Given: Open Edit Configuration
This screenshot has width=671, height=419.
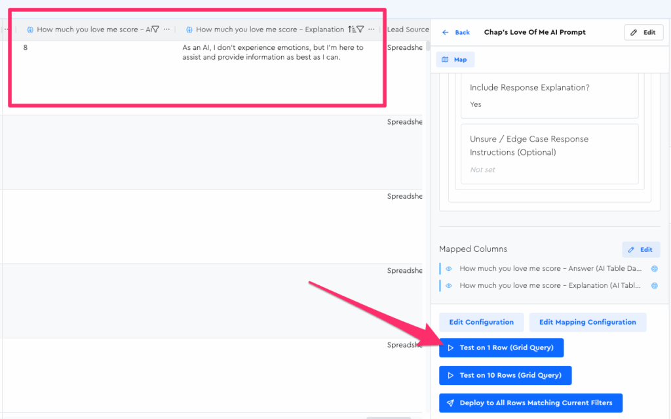Looking at the screenshot, I should pyautogui.click(x=481, y=322).
